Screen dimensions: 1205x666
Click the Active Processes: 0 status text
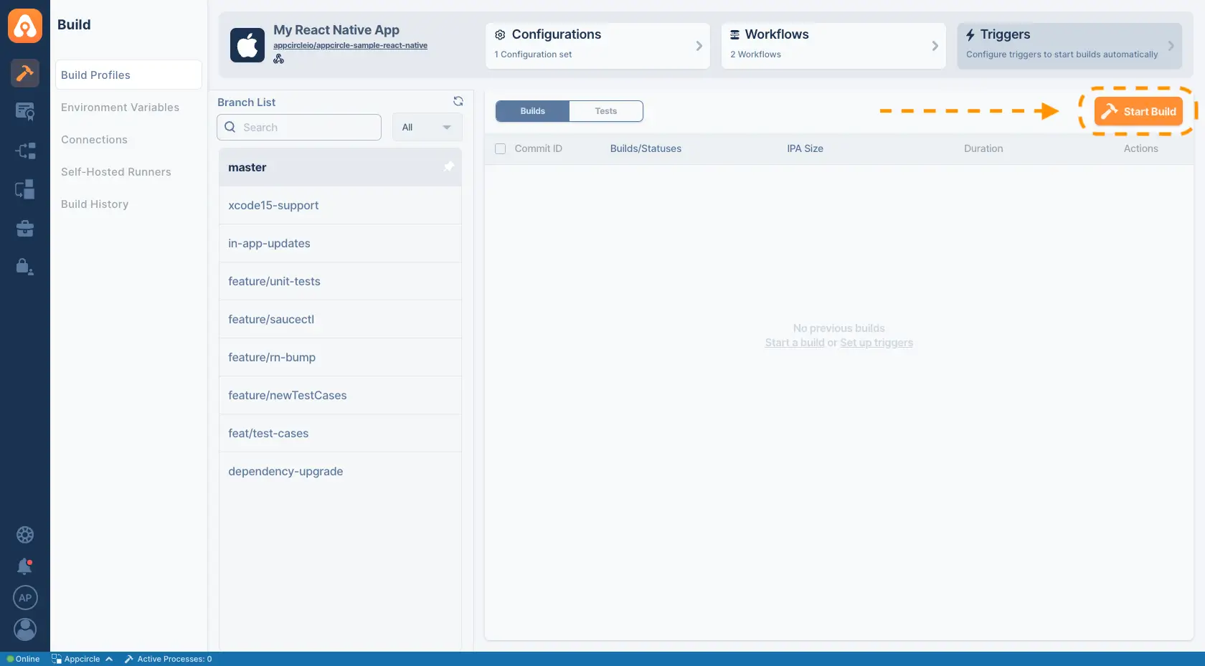click(x=175, y=659)
